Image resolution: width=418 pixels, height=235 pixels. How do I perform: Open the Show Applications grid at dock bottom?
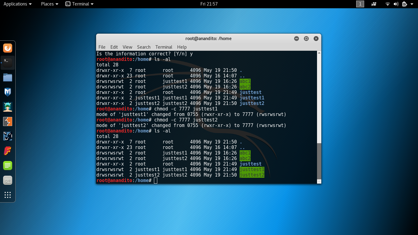coord(7,195)
